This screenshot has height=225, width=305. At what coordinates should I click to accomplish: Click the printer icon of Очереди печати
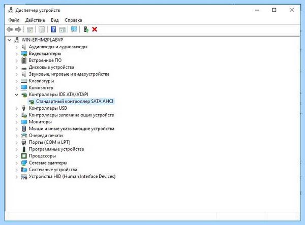[x=24, y=136]
